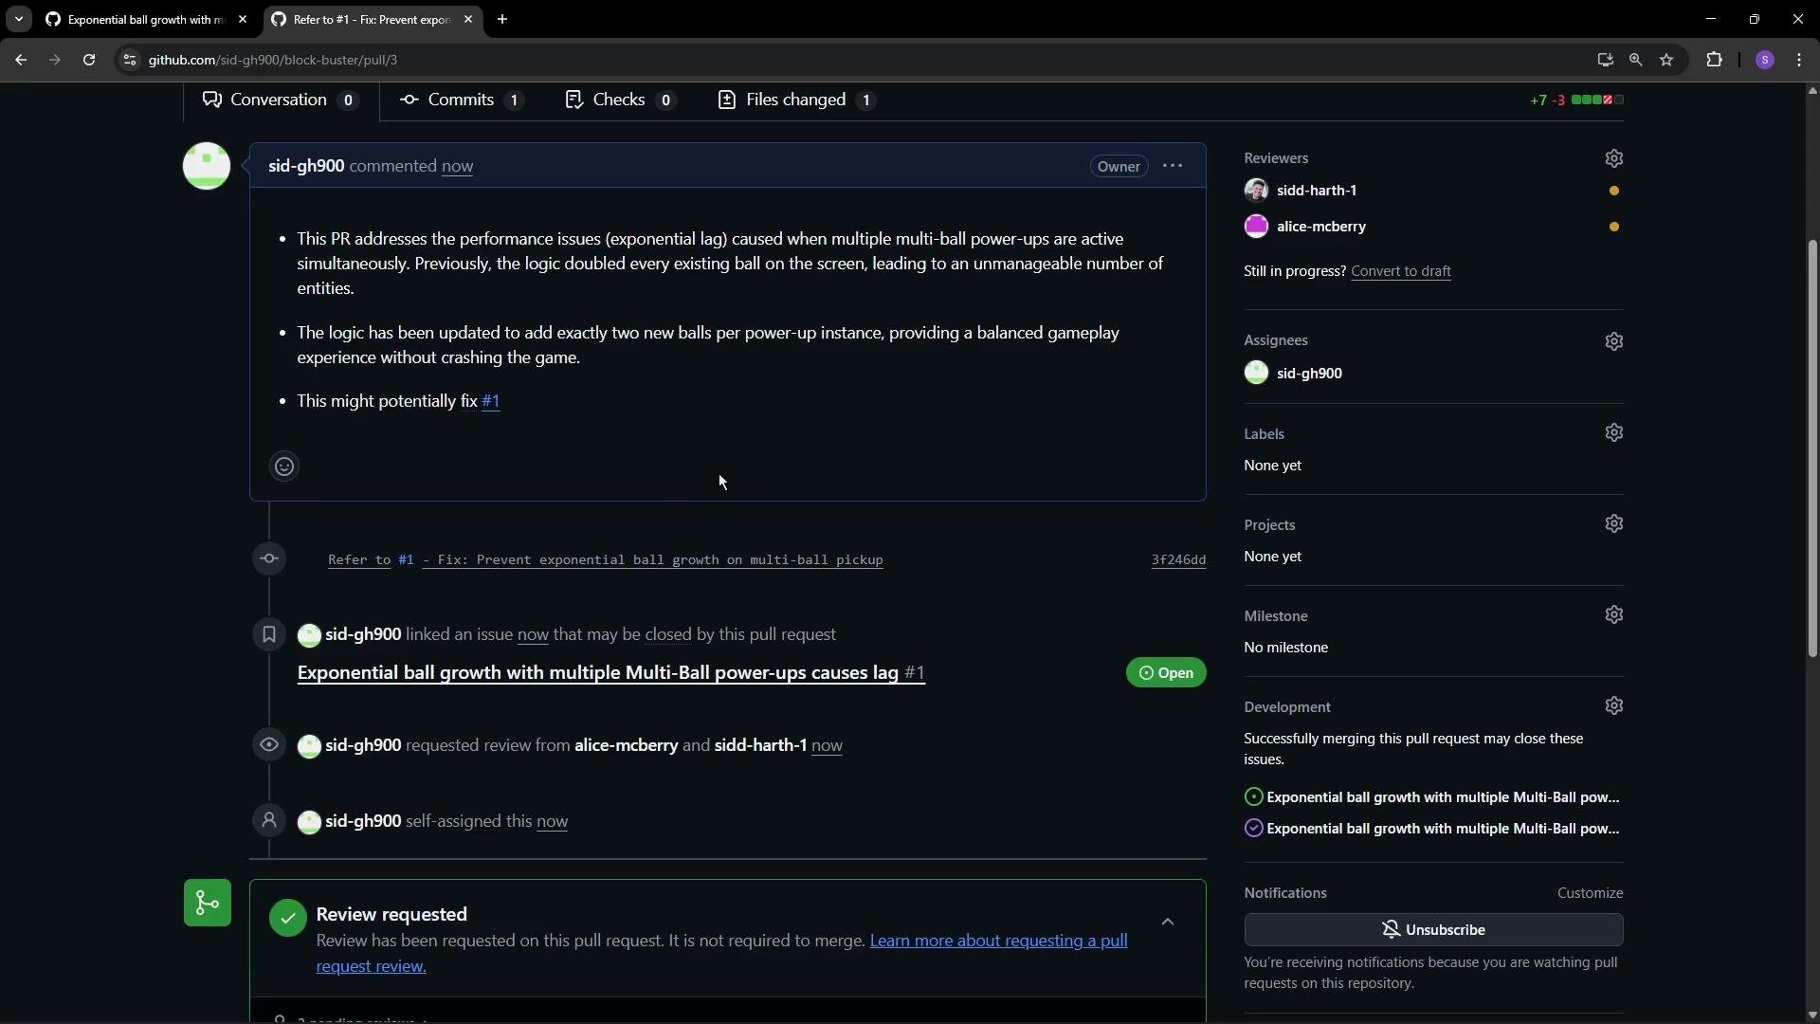Click the alice-mcberry reviewer name
Viewport: 1820px width, 1024px height.
[x=1321, y=227]
